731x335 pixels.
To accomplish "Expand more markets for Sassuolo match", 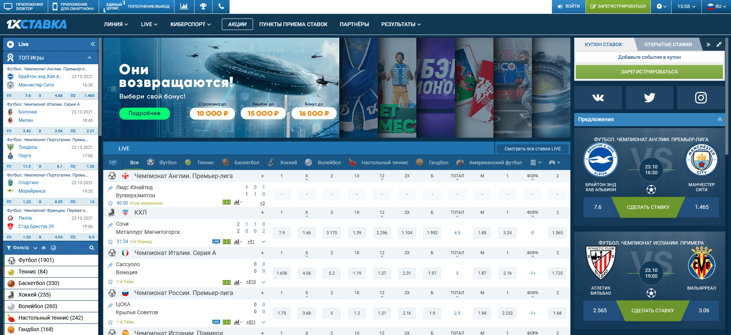I will tap(263, 282).
